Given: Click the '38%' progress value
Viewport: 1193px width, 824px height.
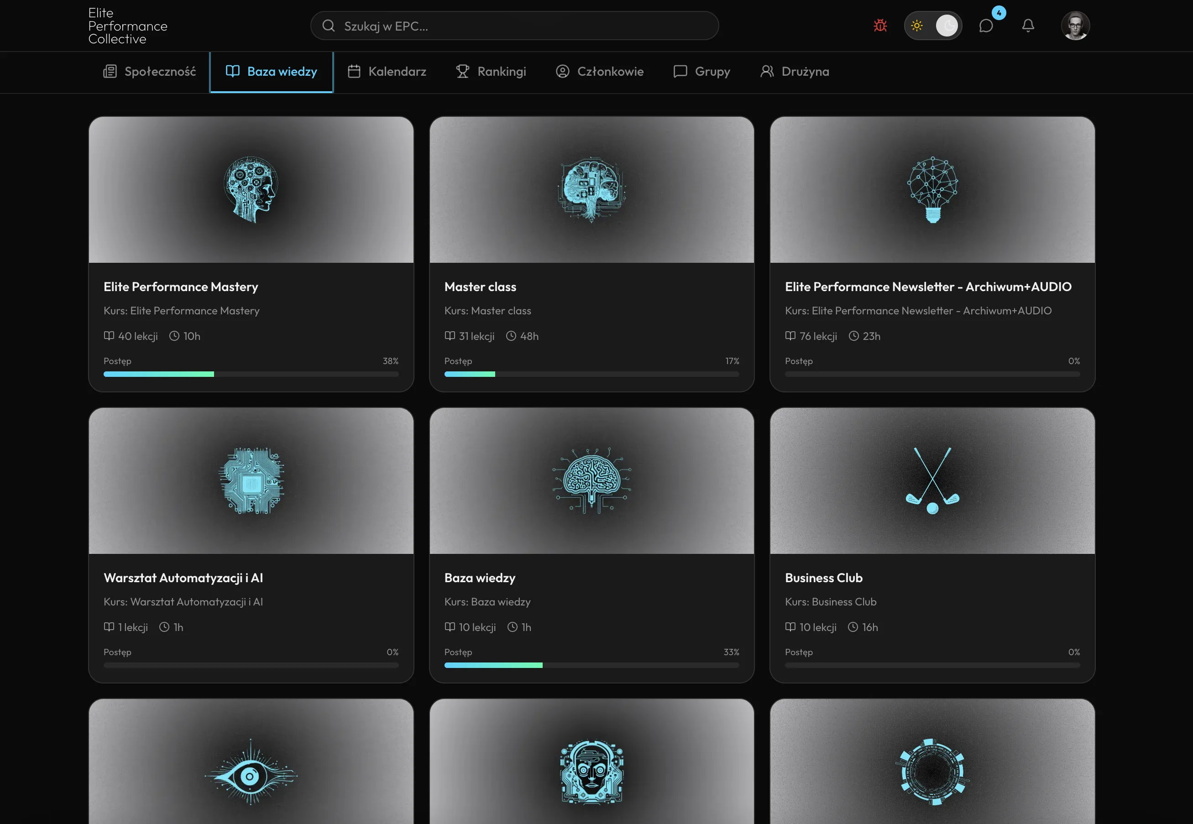Looking at the screenshot, I should [390, 361].
